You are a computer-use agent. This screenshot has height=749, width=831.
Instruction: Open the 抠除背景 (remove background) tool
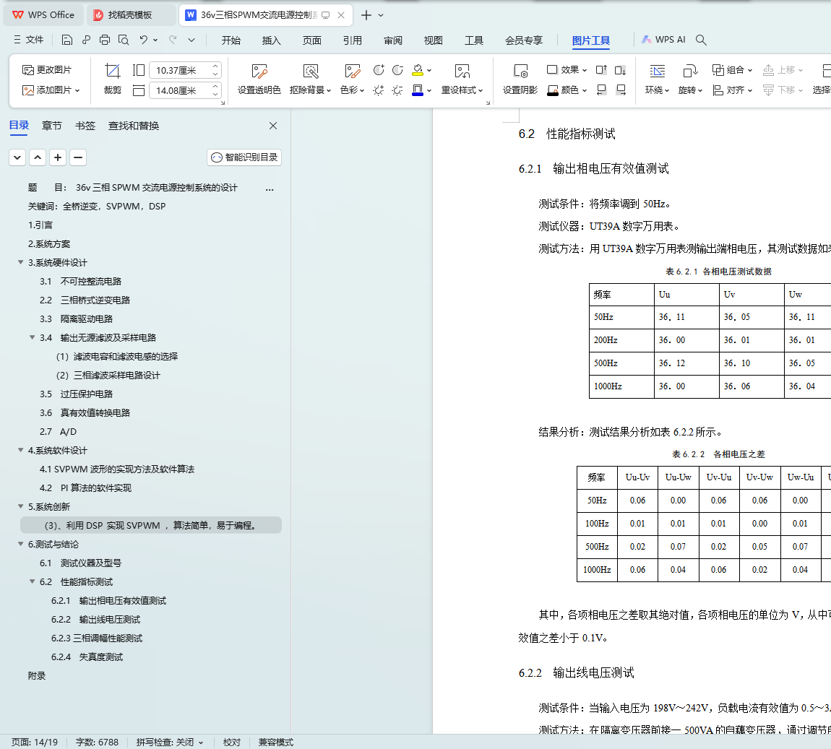(311, 79)
